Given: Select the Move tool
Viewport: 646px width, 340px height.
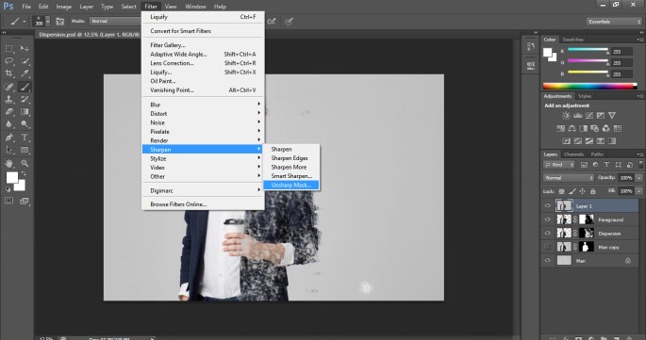Looking at the screenshot, I should 25,49.
